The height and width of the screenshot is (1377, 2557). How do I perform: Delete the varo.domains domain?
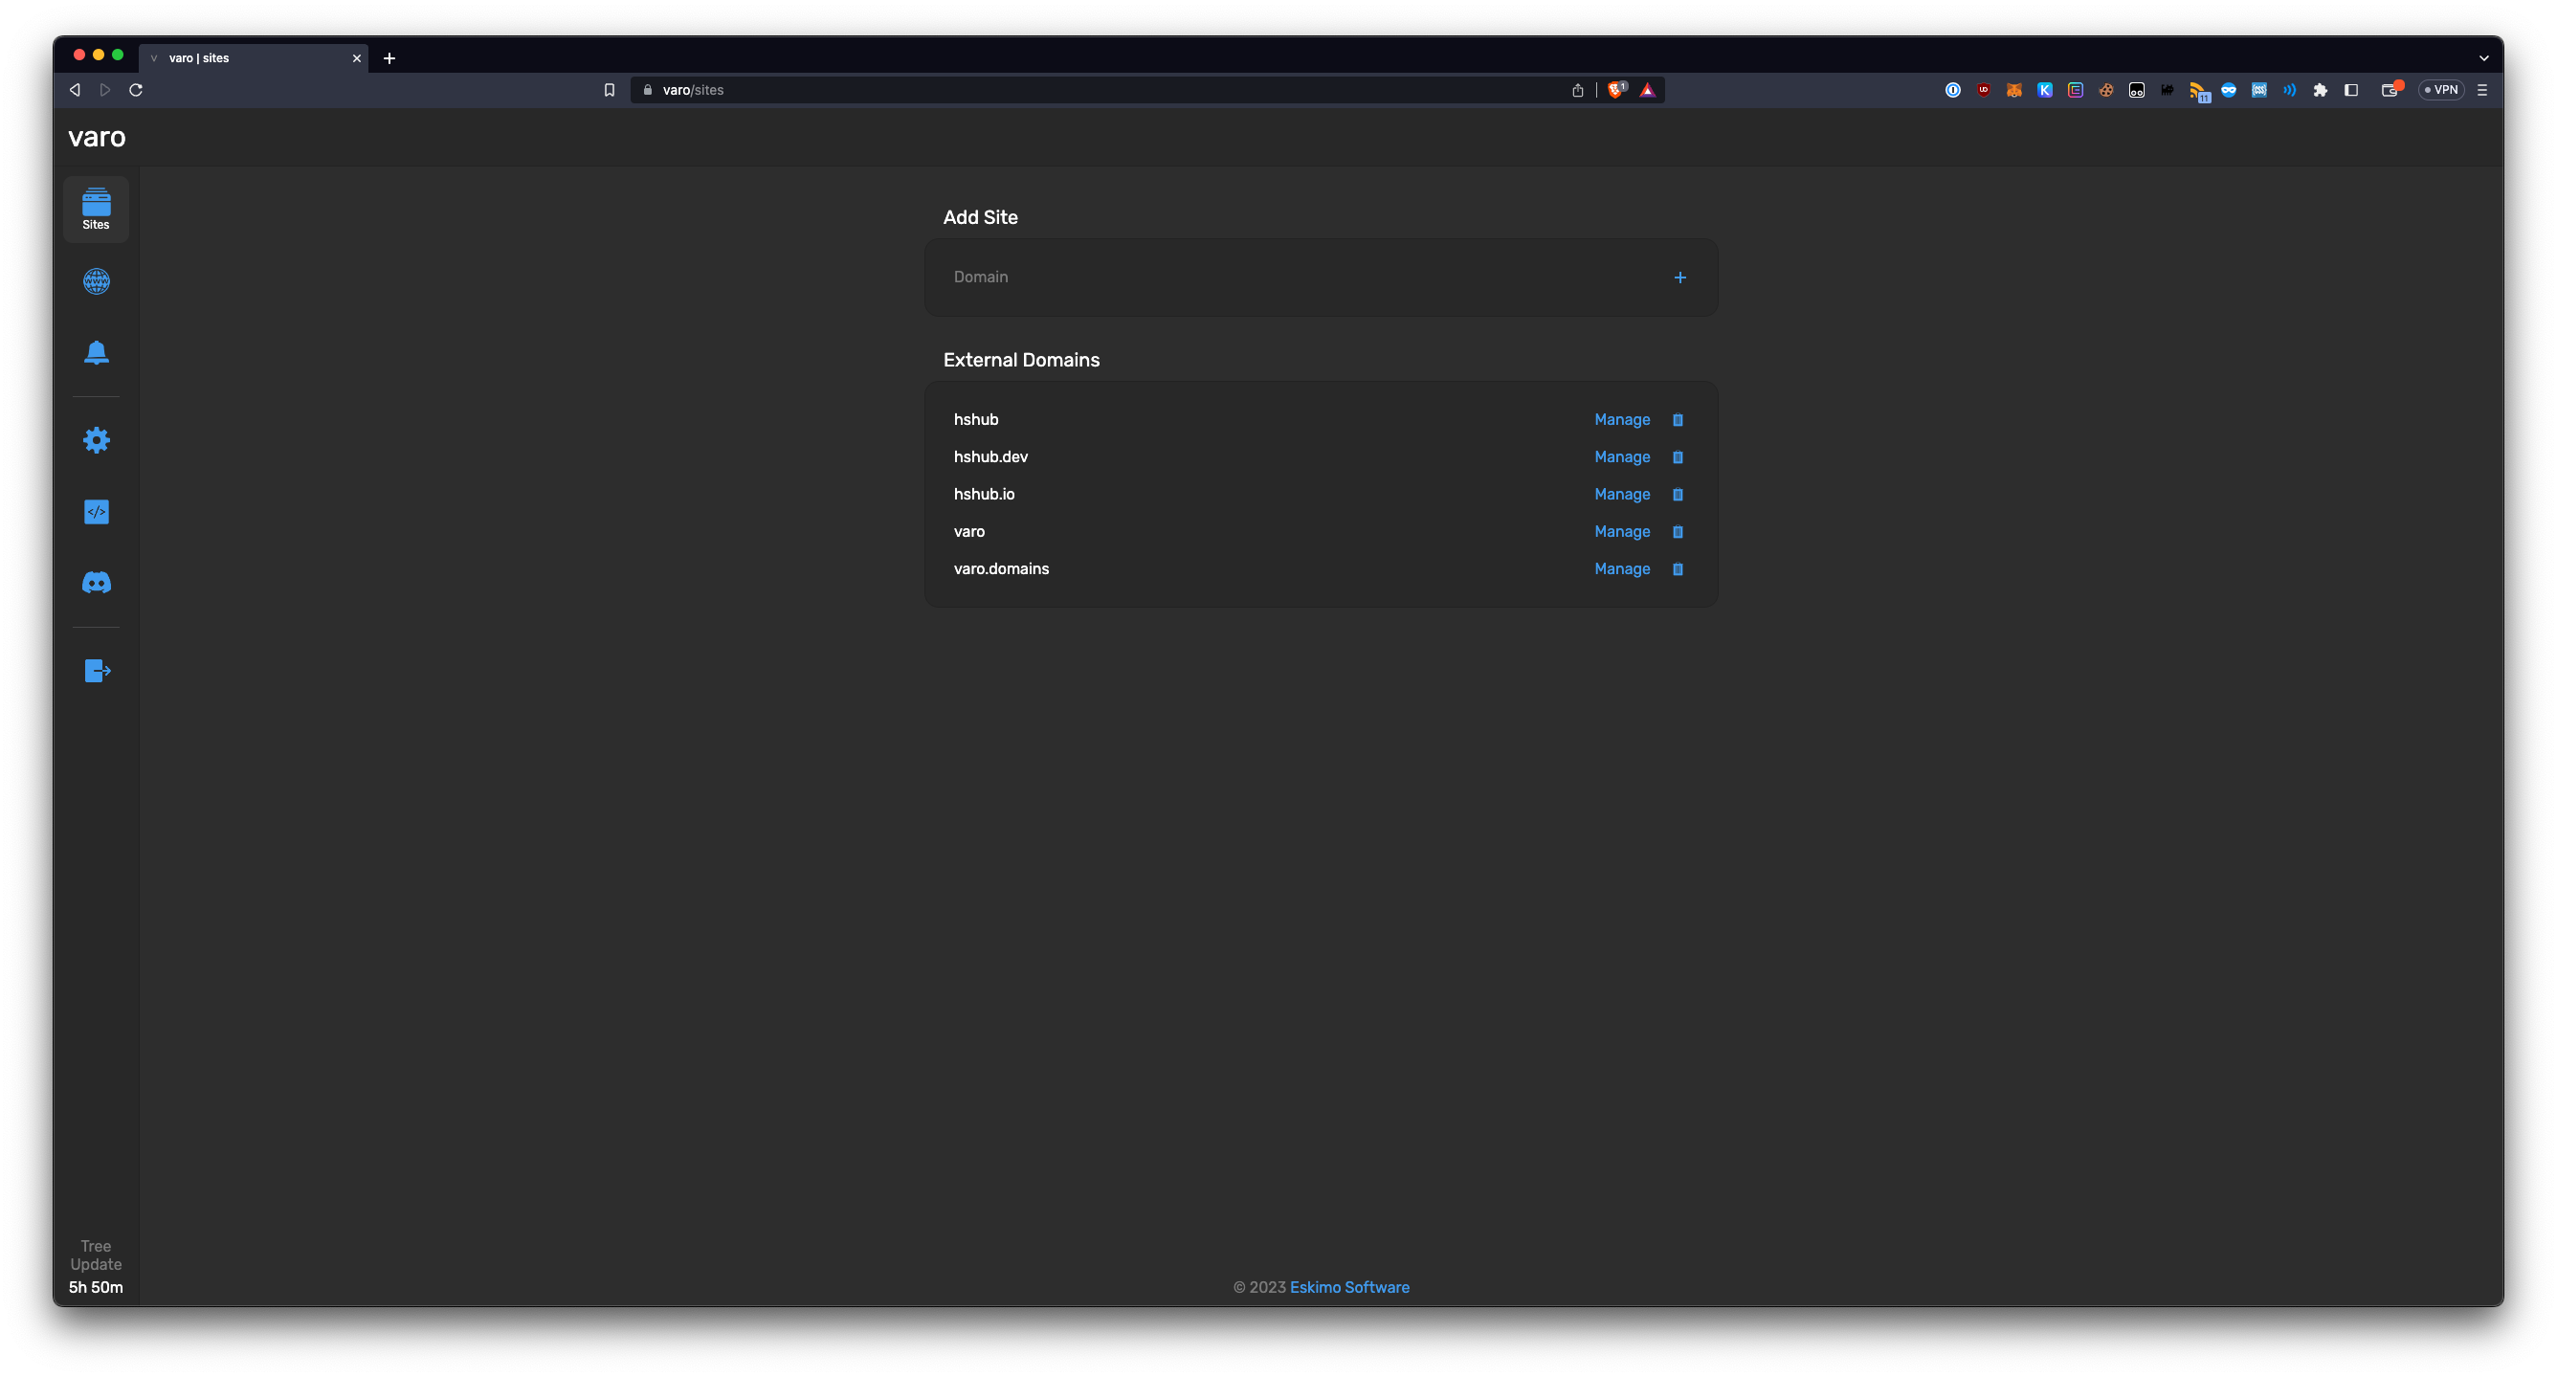point(1678,568)
